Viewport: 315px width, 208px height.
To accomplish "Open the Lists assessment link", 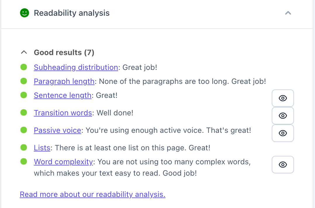I will click(42, 148).
